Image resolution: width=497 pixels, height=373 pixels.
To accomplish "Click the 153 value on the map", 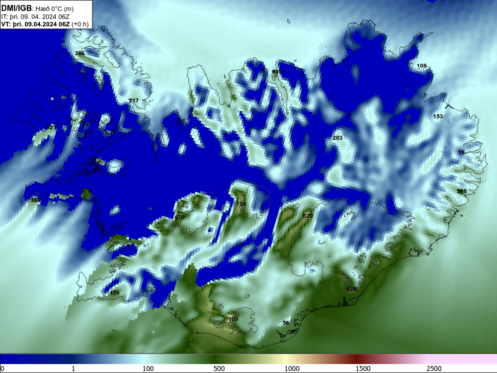I will point(438,116).
